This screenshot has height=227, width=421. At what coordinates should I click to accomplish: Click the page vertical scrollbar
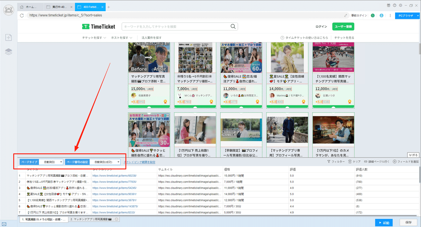pyautogui.click(x=419, y=49)
